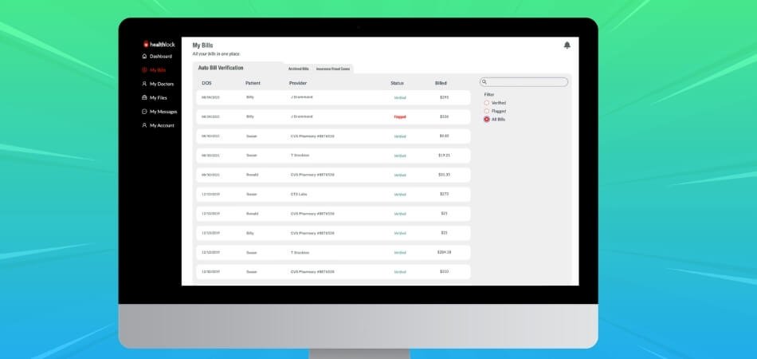The image size is (757, 359).
Task: Click the $273 billed amount
Action: click(444, 194)
